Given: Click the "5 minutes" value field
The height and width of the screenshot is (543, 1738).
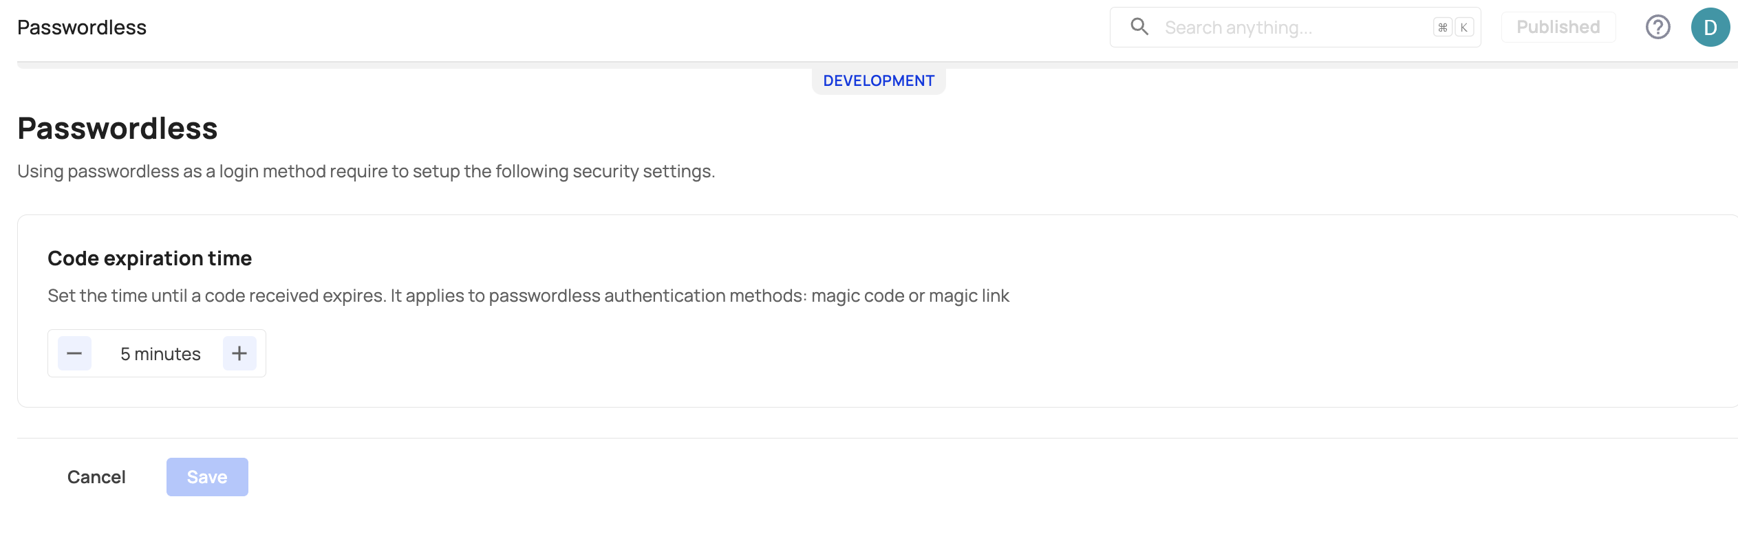Looking at the screenshot, I should coord(160,354).
